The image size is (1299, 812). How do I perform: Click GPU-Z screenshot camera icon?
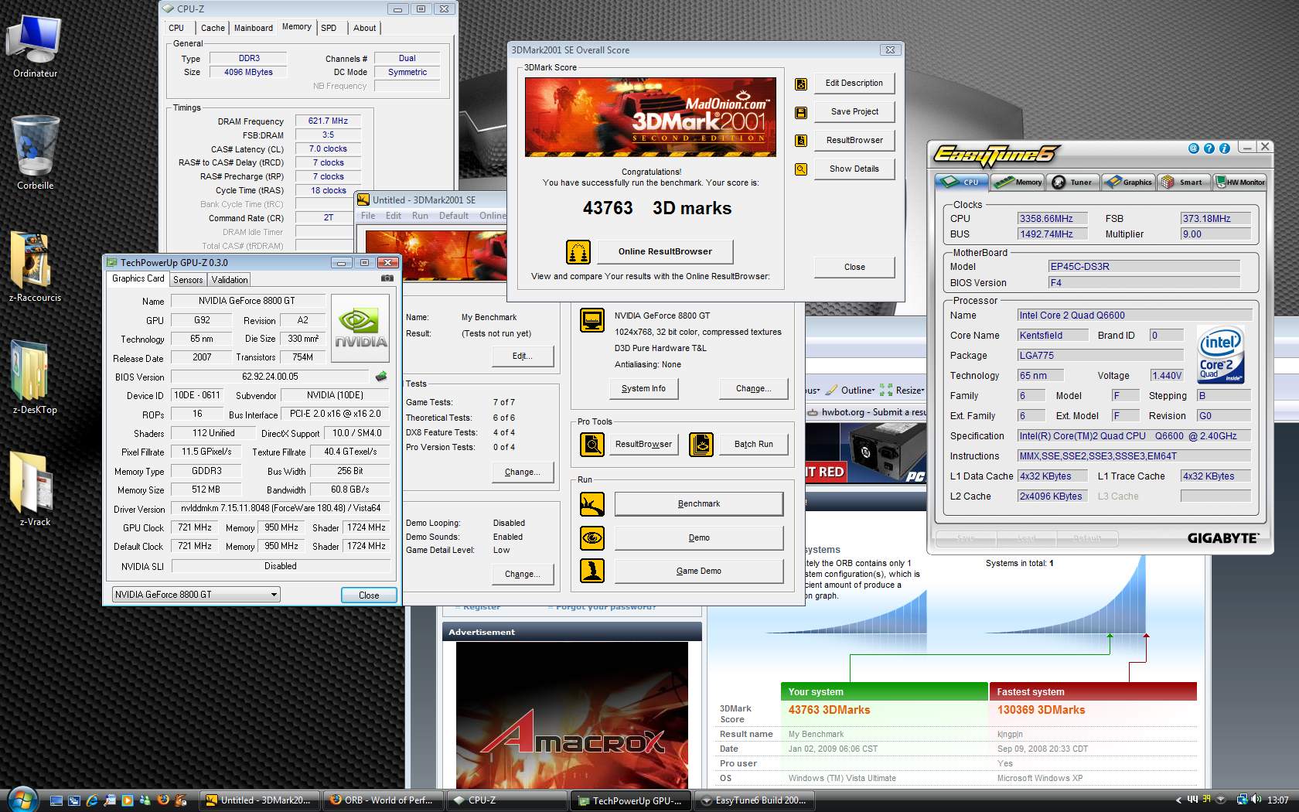point(387,278)
